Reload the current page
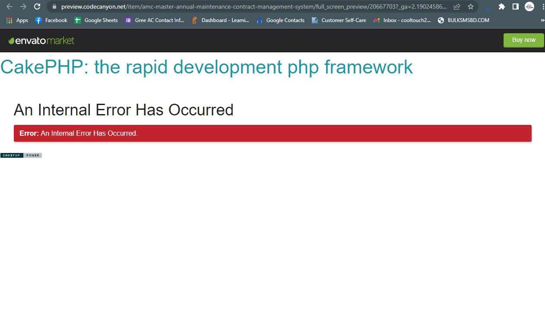Screen dimensions: 545x309 point(37,6)
